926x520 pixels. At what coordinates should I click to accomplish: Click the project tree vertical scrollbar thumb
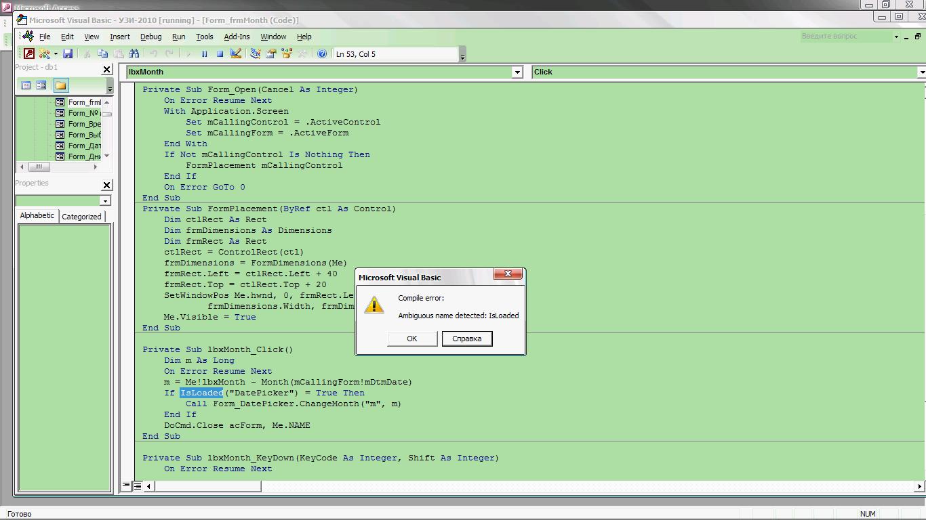coord(106,114)
